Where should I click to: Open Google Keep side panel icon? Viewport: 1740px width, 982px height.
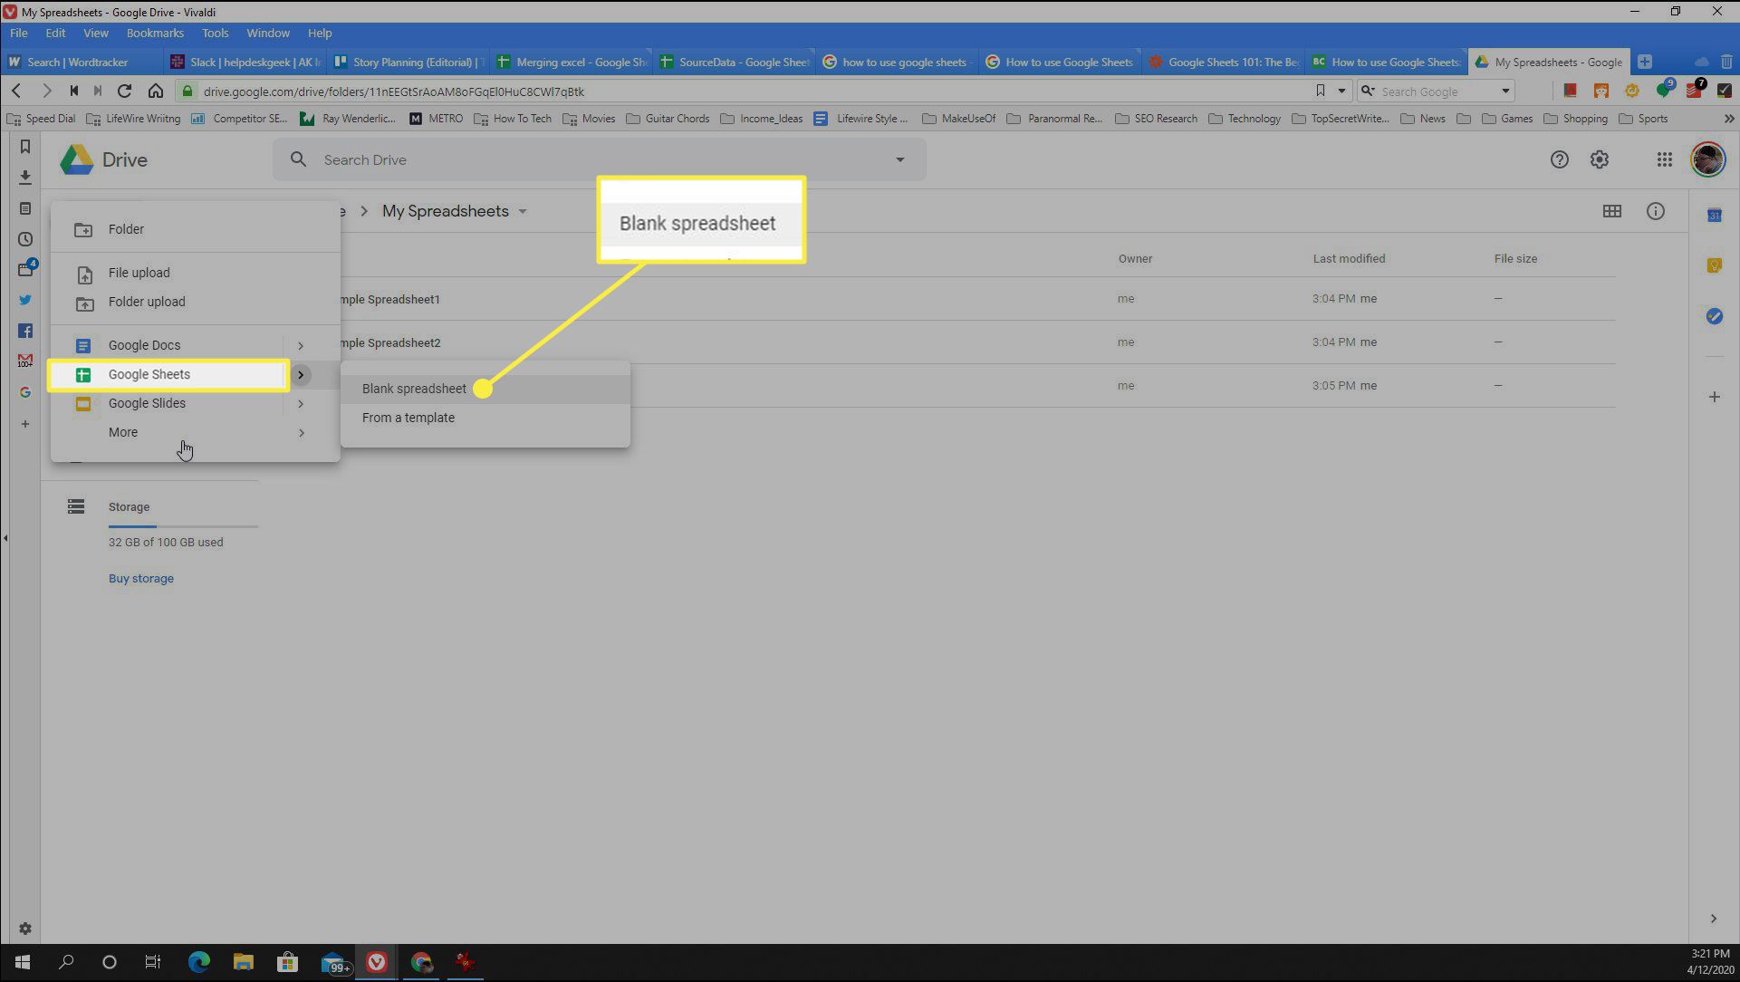pyautogui.click(x=1714, y=265)
